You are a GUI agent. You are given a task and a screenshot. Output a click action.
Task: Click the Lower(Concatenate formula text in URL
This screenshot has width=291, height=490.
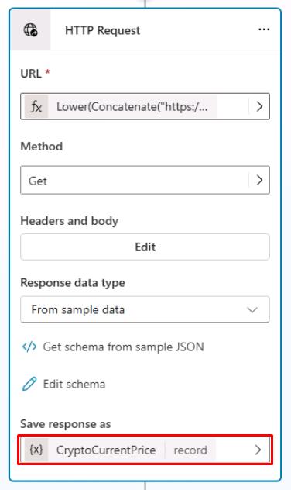coord(132,107)
